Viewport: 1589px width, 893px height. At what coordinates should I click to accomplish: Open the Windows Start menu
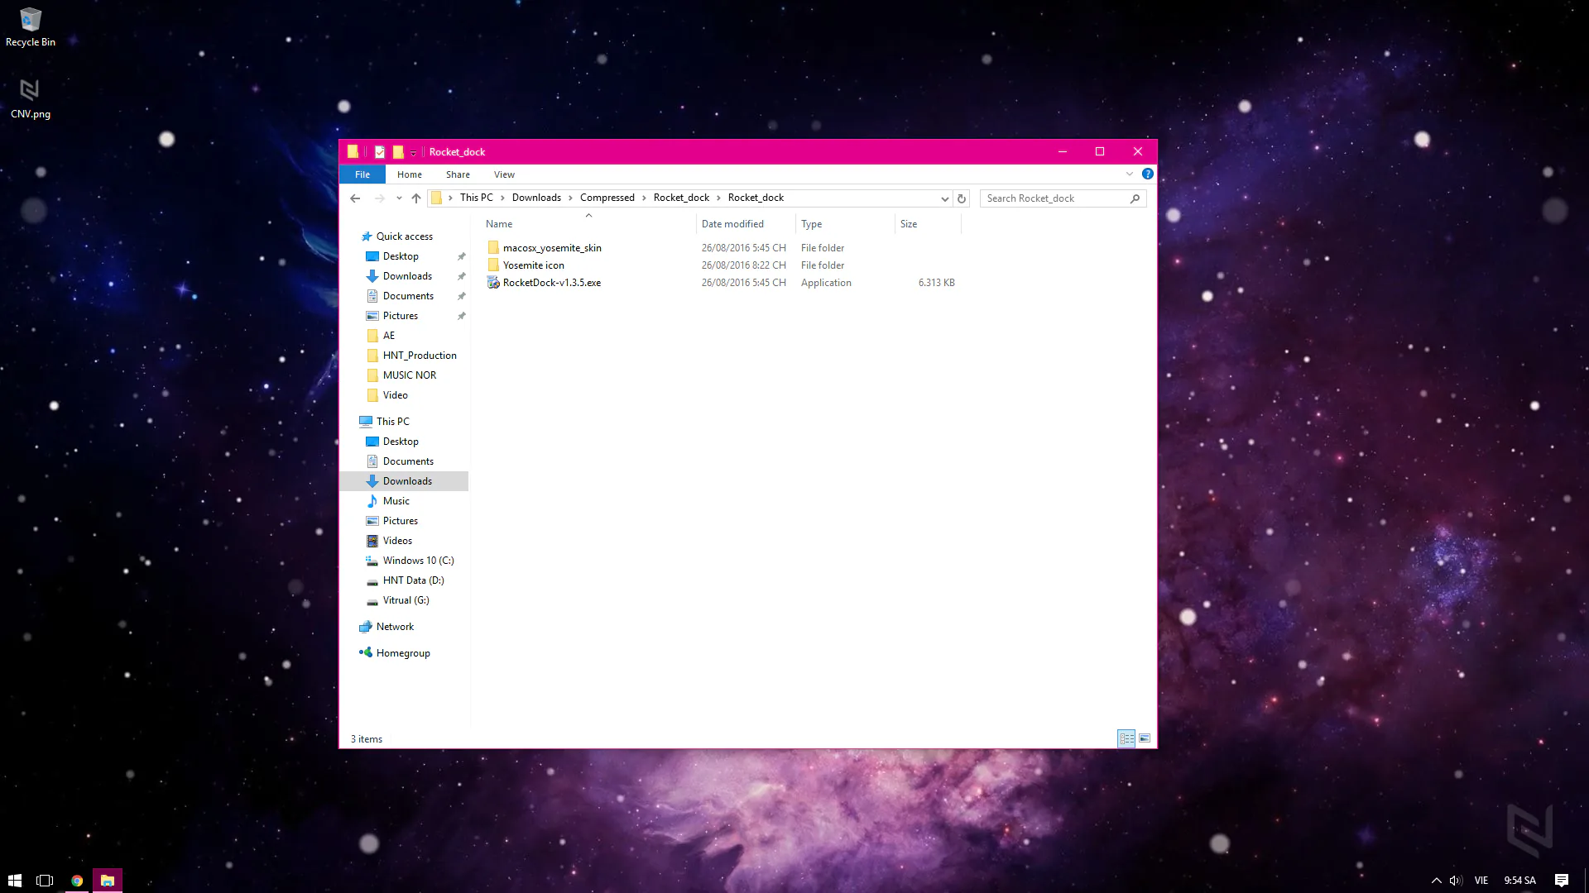point(15,881)
